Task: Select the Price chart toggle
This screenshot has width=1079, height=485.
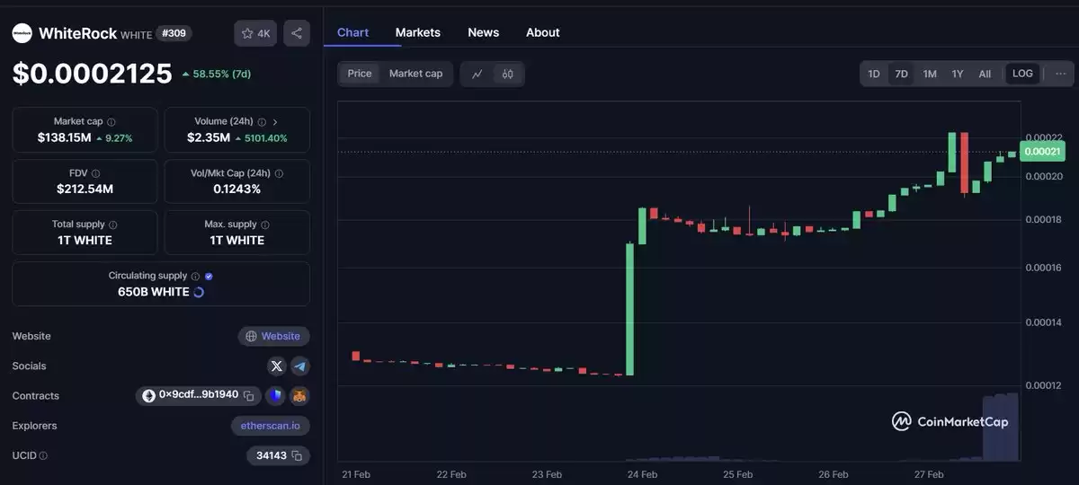Action: click(360, 74)
